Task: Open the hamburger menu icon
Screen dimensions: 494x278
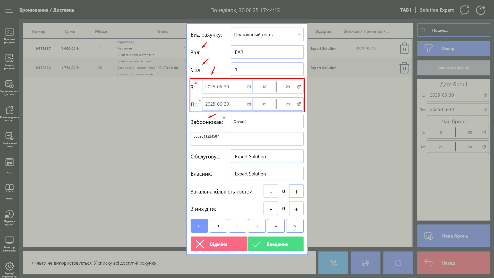Action: click(9, 10)
